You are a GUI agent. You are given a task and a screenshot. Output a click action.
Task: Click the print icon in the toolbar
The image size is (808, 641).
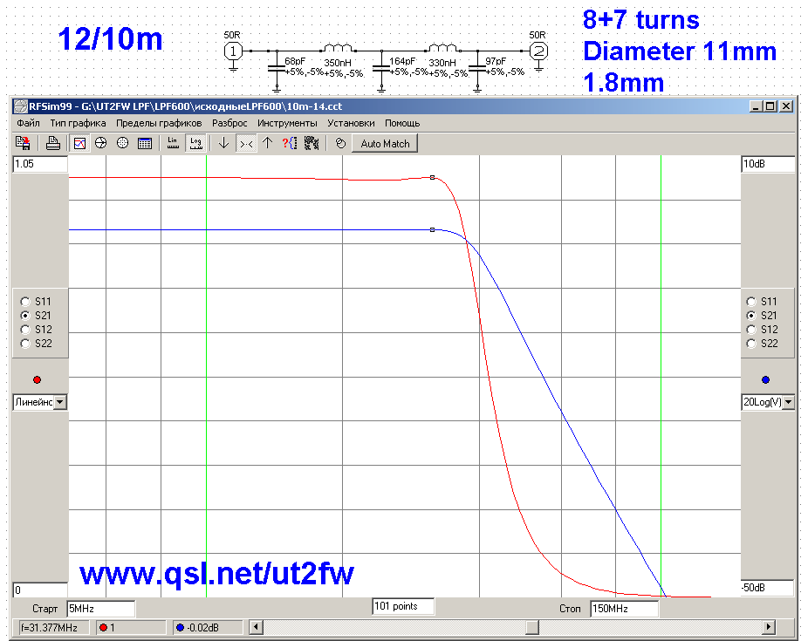click(x=53, y=143)
